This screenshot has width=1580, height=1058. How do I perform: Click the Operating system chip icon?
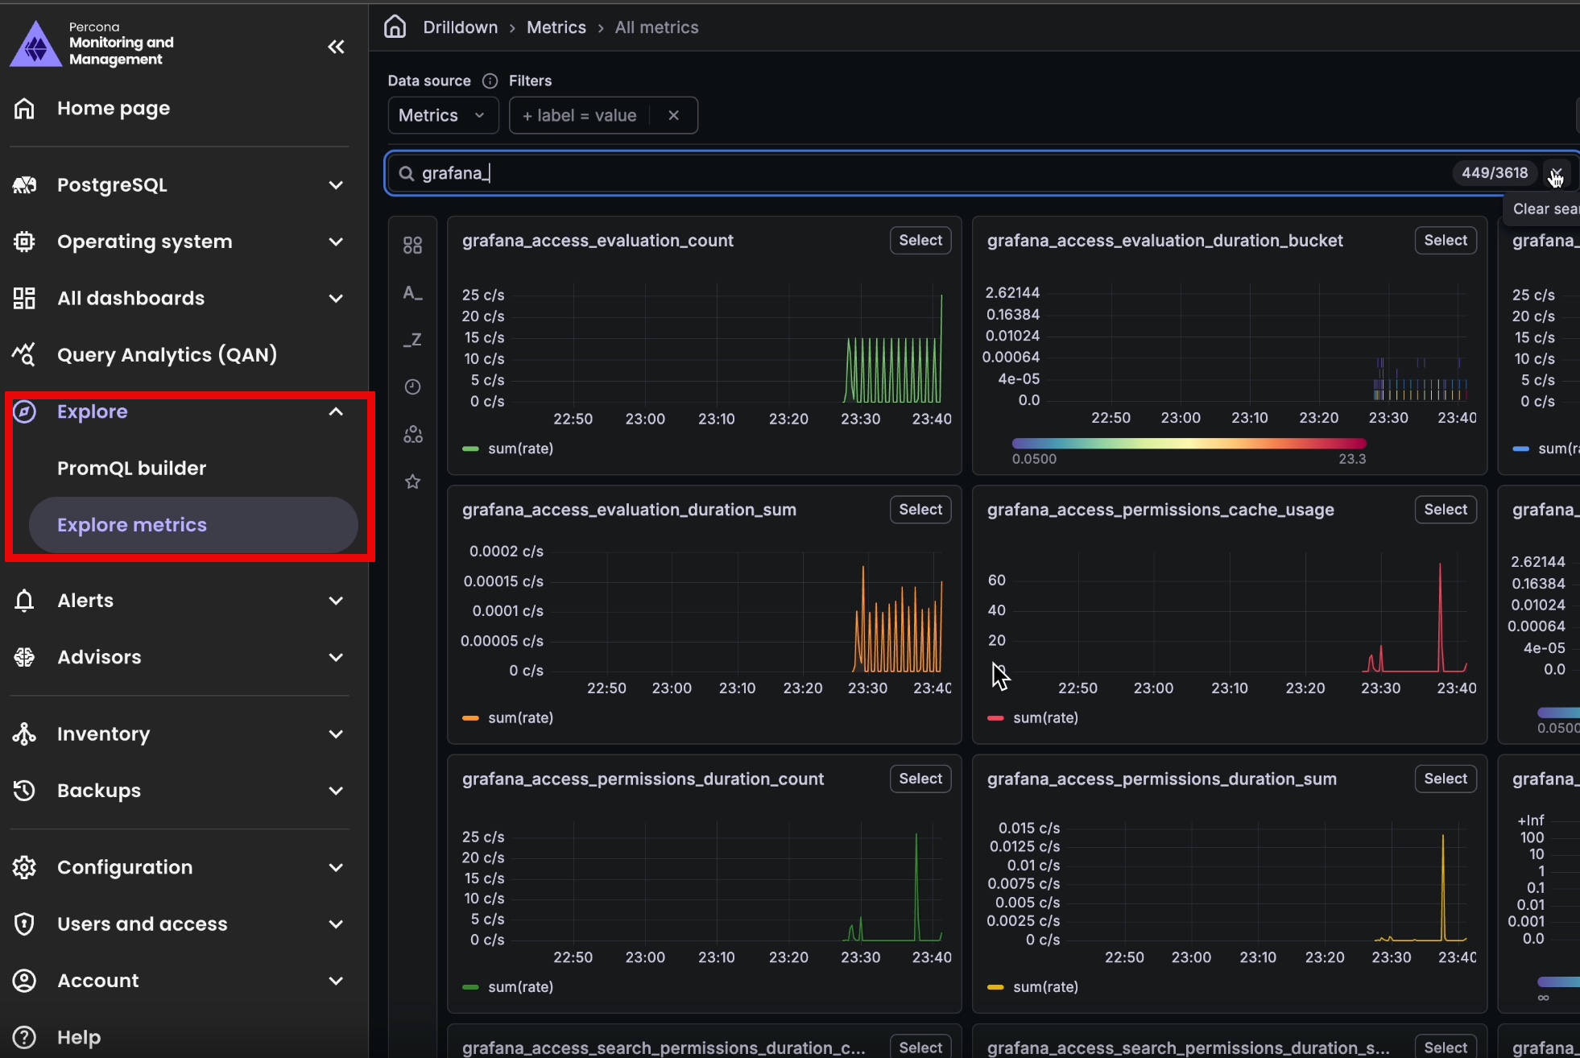pyautogui.click(x=24, y=242)
